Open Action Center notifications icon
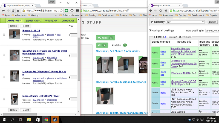Screen dimensions: 219x123 pos(202,119)
